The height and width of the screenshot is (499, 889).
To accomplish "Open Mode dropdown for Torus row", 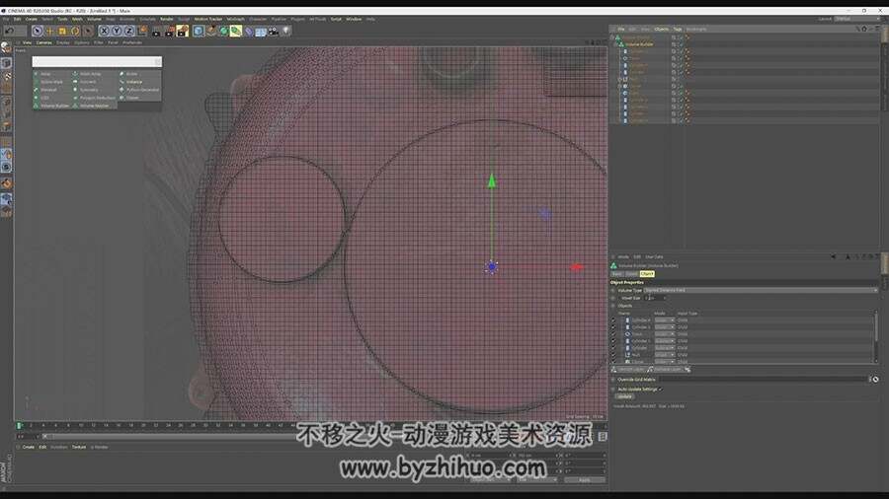I will click(665, 333).
